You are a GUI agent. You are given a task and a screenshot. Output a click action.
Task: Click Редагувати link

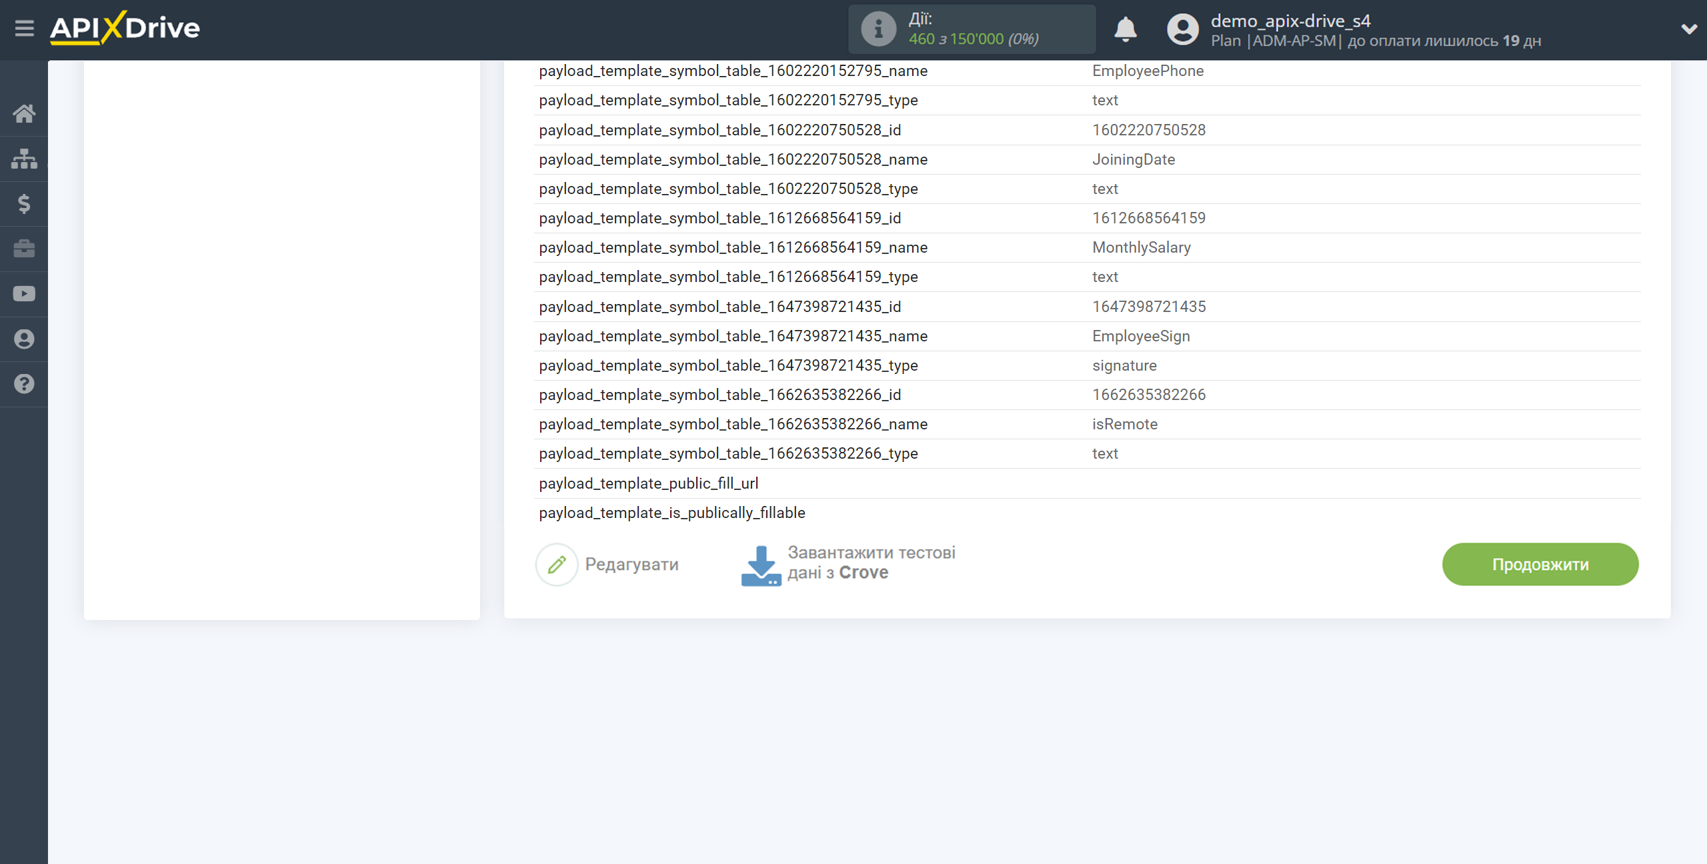631,565
